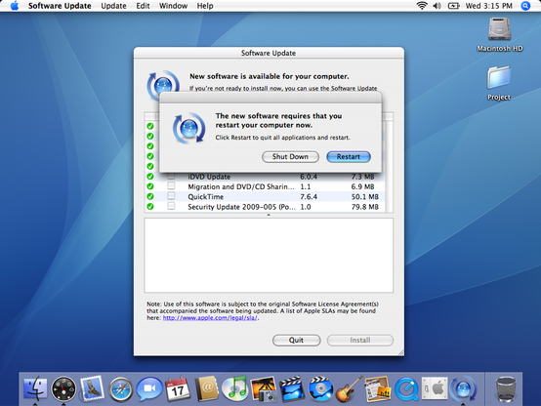Click the empty update description pane
Image resolution: width=541 pixels, height=406 pixels.
[x=269, y=256]
